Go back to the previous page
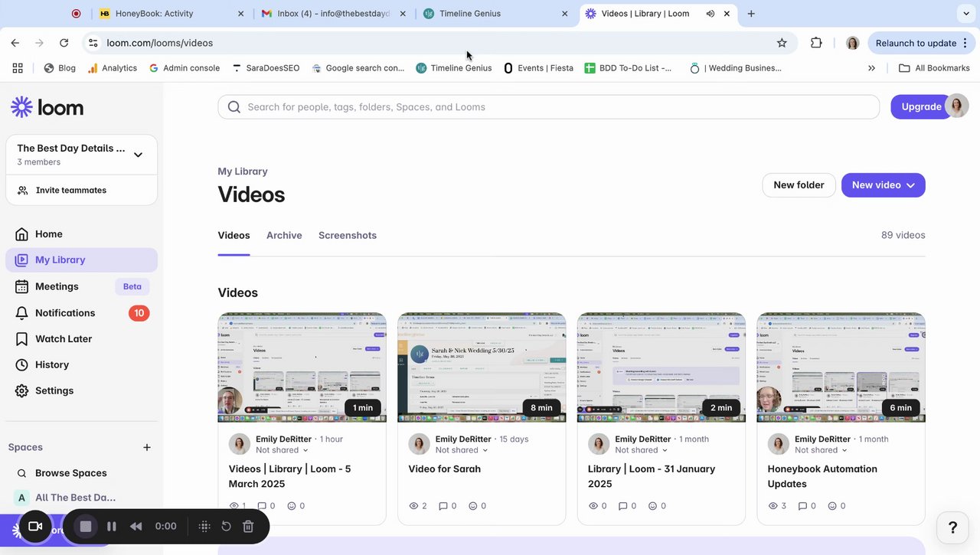Viewport: 980px width, 555px height. click(x=15, y=43)
